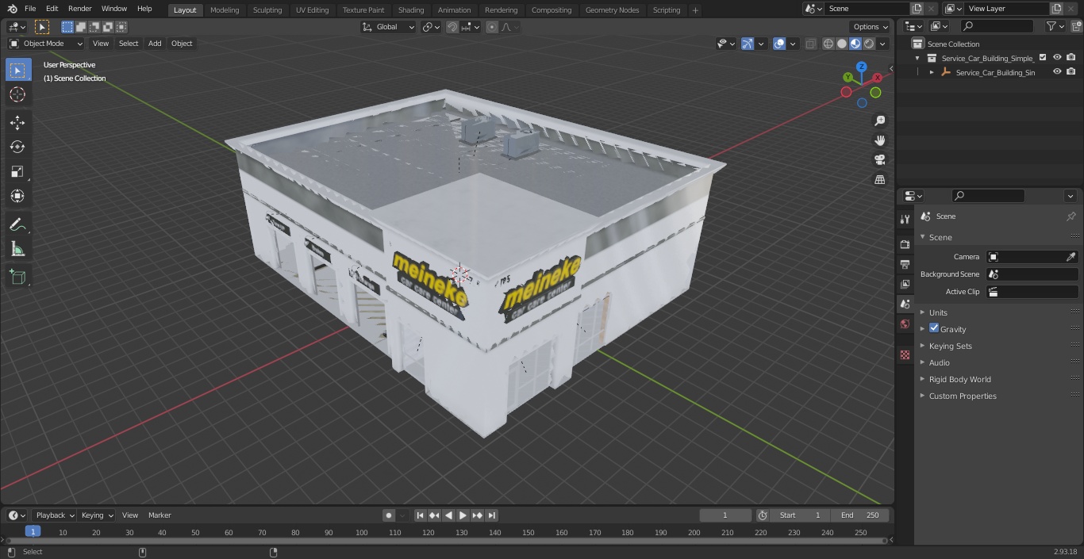The height and width of the screenshot is (559, 1084).
Task: Switch to UV Editing workspace tab
Action: tap(312, 10)
